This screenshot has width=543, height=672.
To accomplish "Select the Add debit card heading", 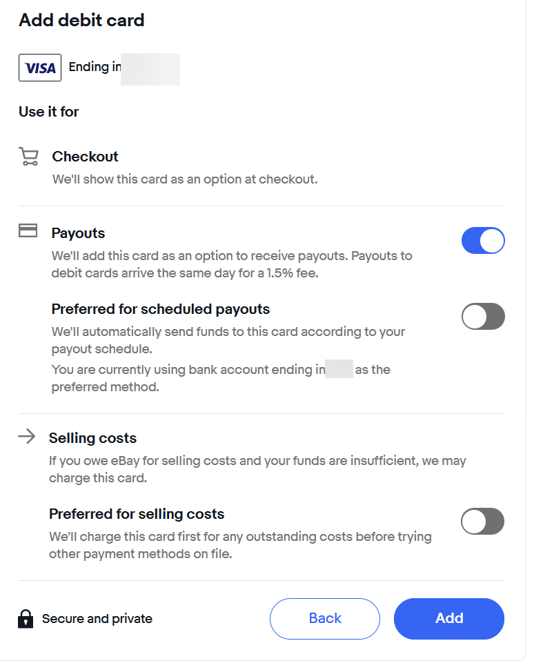I will 81,20.
